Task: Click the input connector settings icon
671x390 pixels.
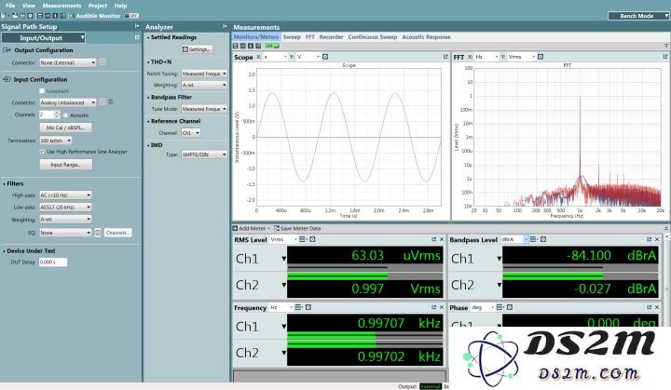Action: [x=103, y=101]
